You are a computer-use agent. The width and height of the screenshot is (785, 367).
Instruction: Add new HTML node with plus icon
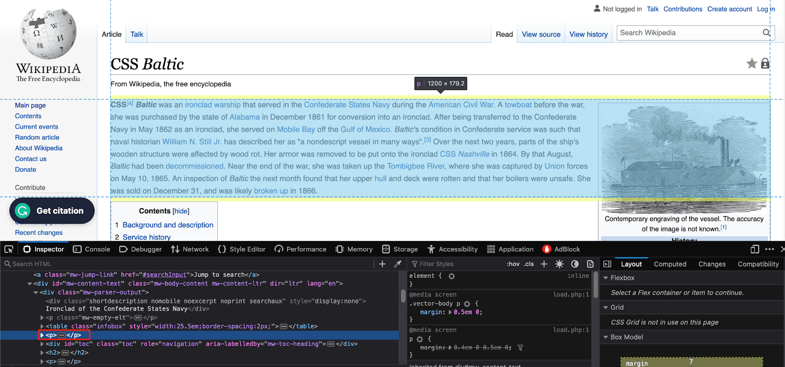click(382, 264)
